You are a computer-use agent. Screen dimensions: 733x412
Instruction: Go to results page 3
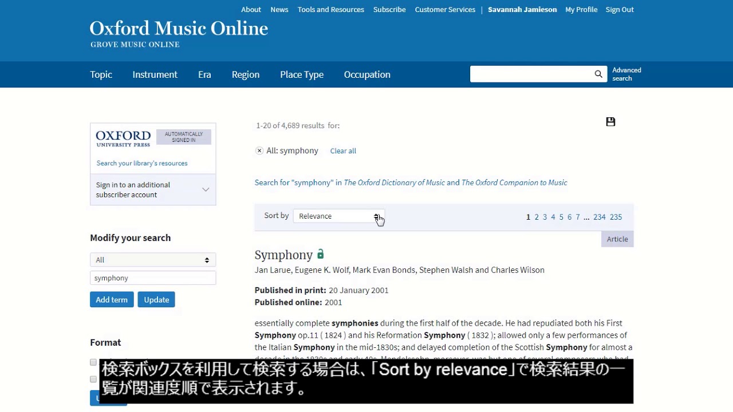(x=545, y=217)
